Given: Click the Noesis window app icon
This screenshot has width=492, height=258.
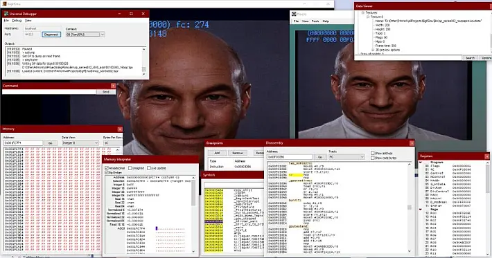Looking at the screenshot, I should pos(294,14).
